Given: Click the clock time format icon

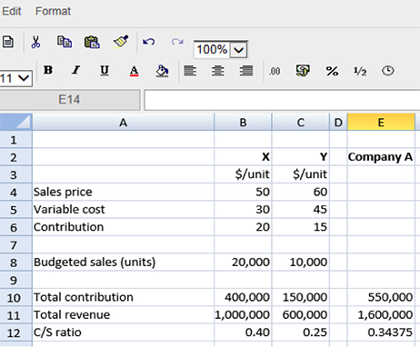Looking at the screenshot, I should point(388,71).
